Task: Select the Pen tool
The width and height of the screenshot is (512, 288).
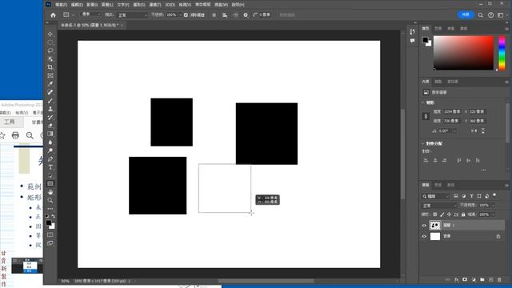Action: (50, 159)
